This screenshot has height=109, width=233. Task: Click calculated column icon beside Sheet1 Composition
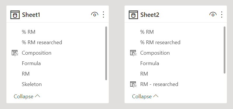[15, 53]
